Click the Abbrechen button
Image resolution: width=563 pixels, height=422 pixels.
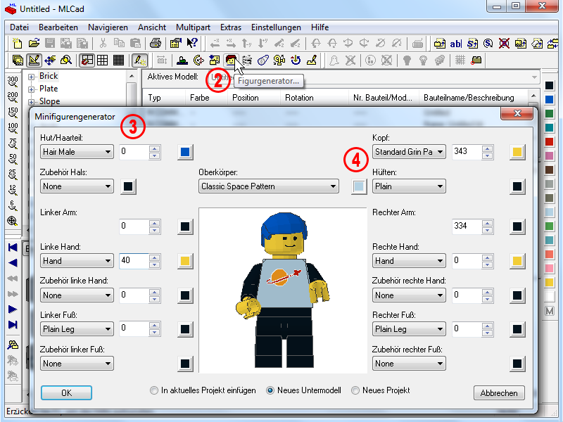point(499,393)
